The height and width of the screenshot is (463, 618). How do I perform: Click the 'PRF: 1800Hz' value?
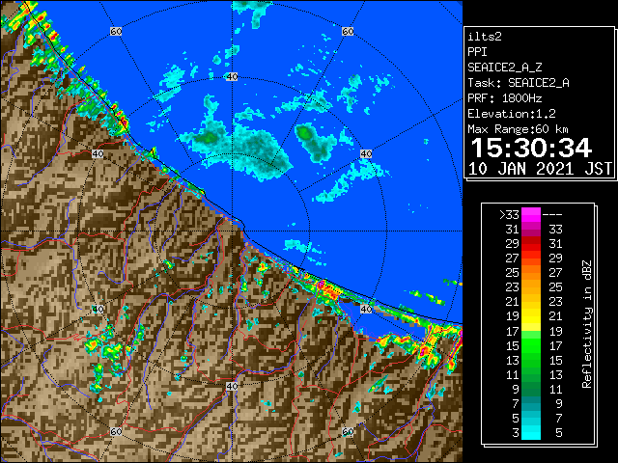click(505, 98)
